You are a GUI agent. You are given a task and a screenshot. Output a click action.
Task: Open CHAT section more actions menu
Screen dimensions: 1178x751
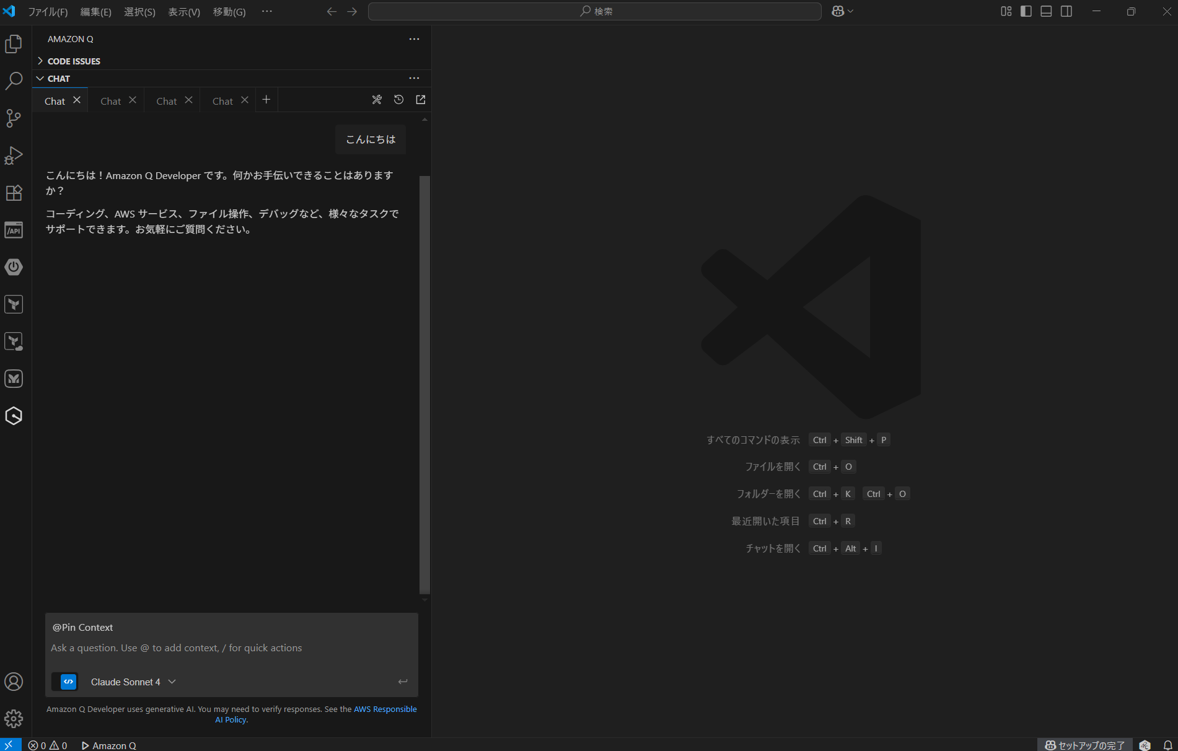(x=415, y=78)
